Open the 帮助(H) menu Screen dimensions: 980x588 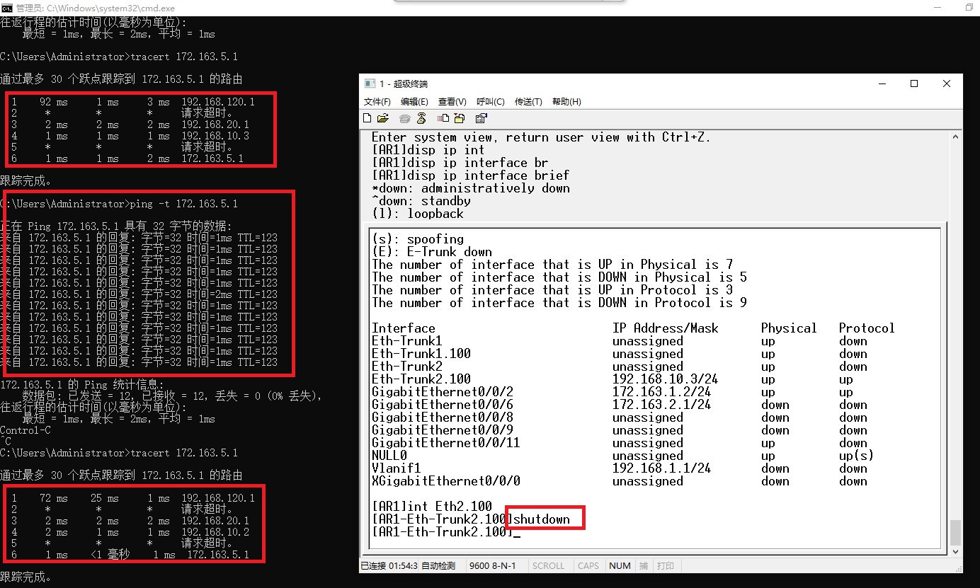(x=566, y=102)
